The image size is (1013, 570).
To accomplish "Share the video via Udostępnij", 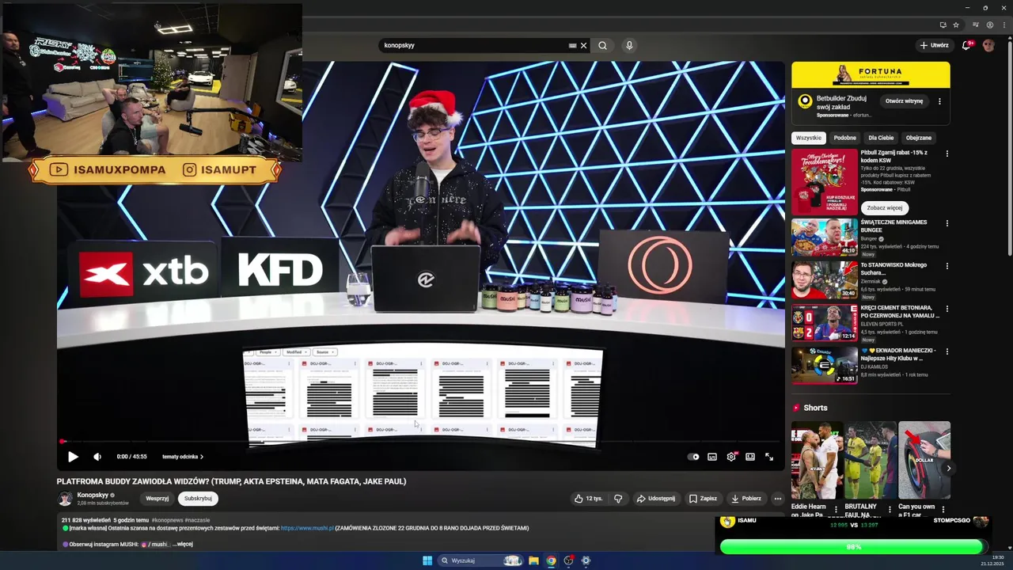I will 655,499.
